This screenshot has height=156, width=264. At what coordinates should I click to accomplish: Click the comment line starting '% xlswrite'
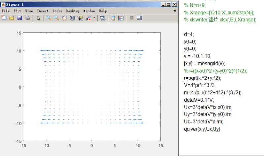[220, 20]
